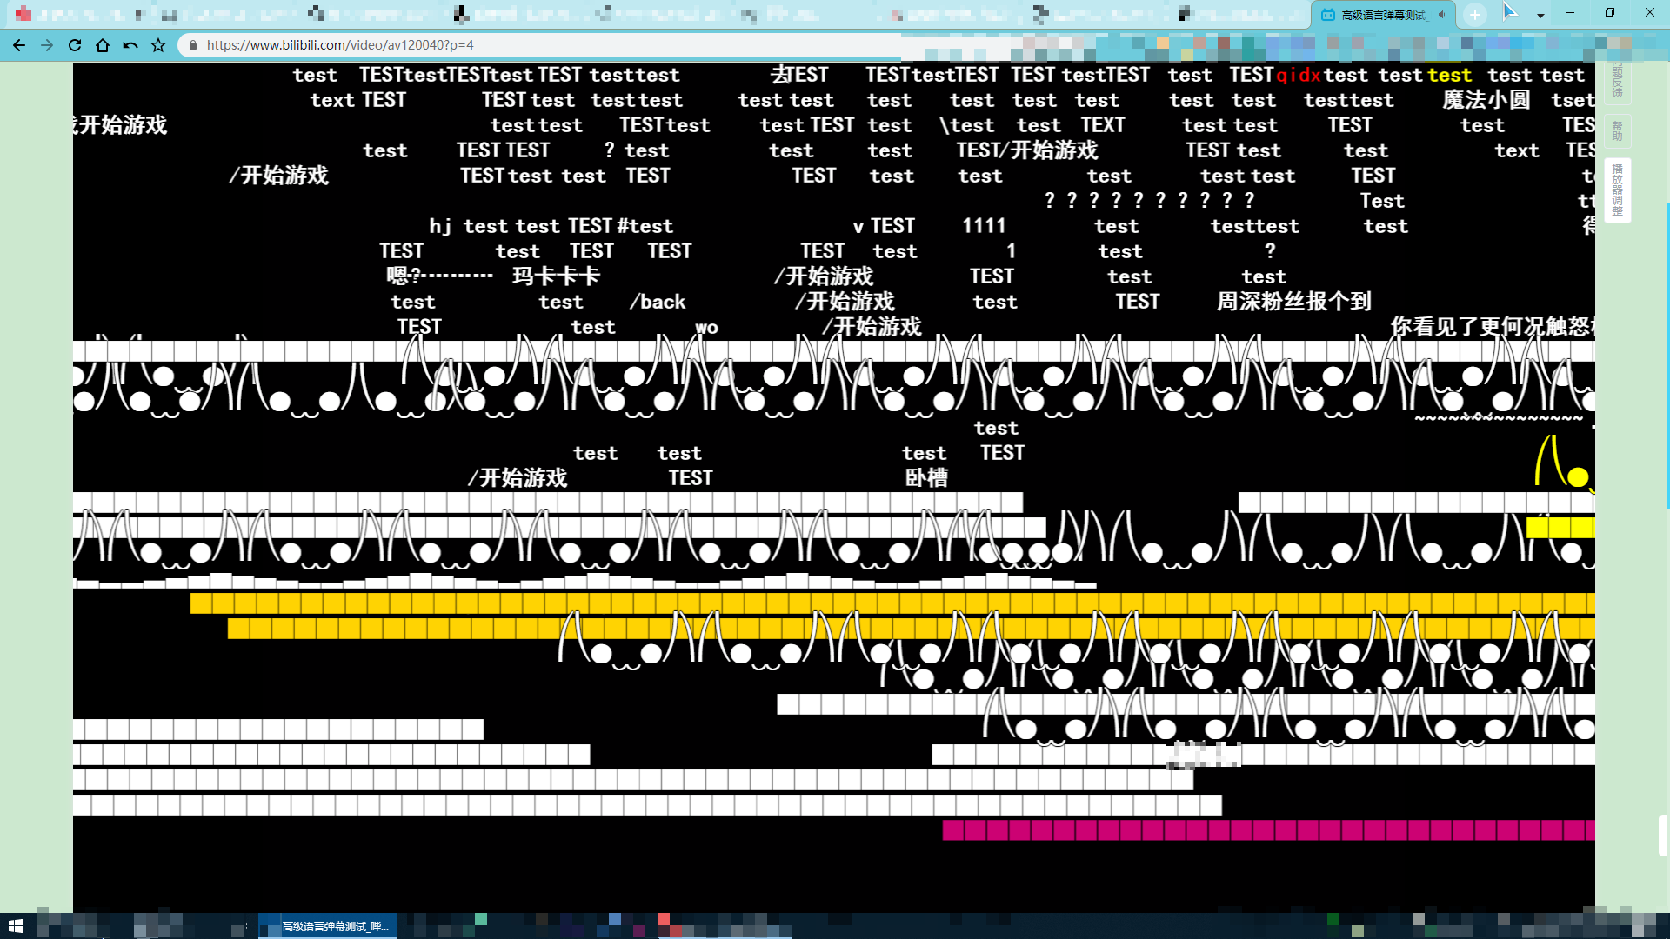
Task: Reload the bilibili page
Action: coord(75,45)
